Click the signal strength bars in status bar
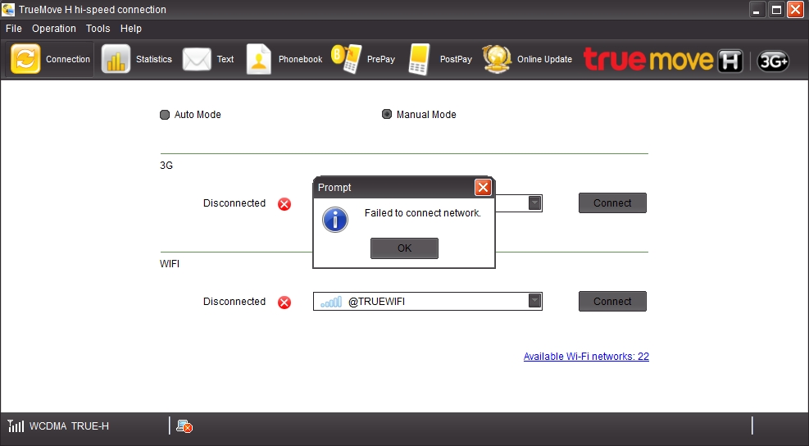 tap(16, 426)
